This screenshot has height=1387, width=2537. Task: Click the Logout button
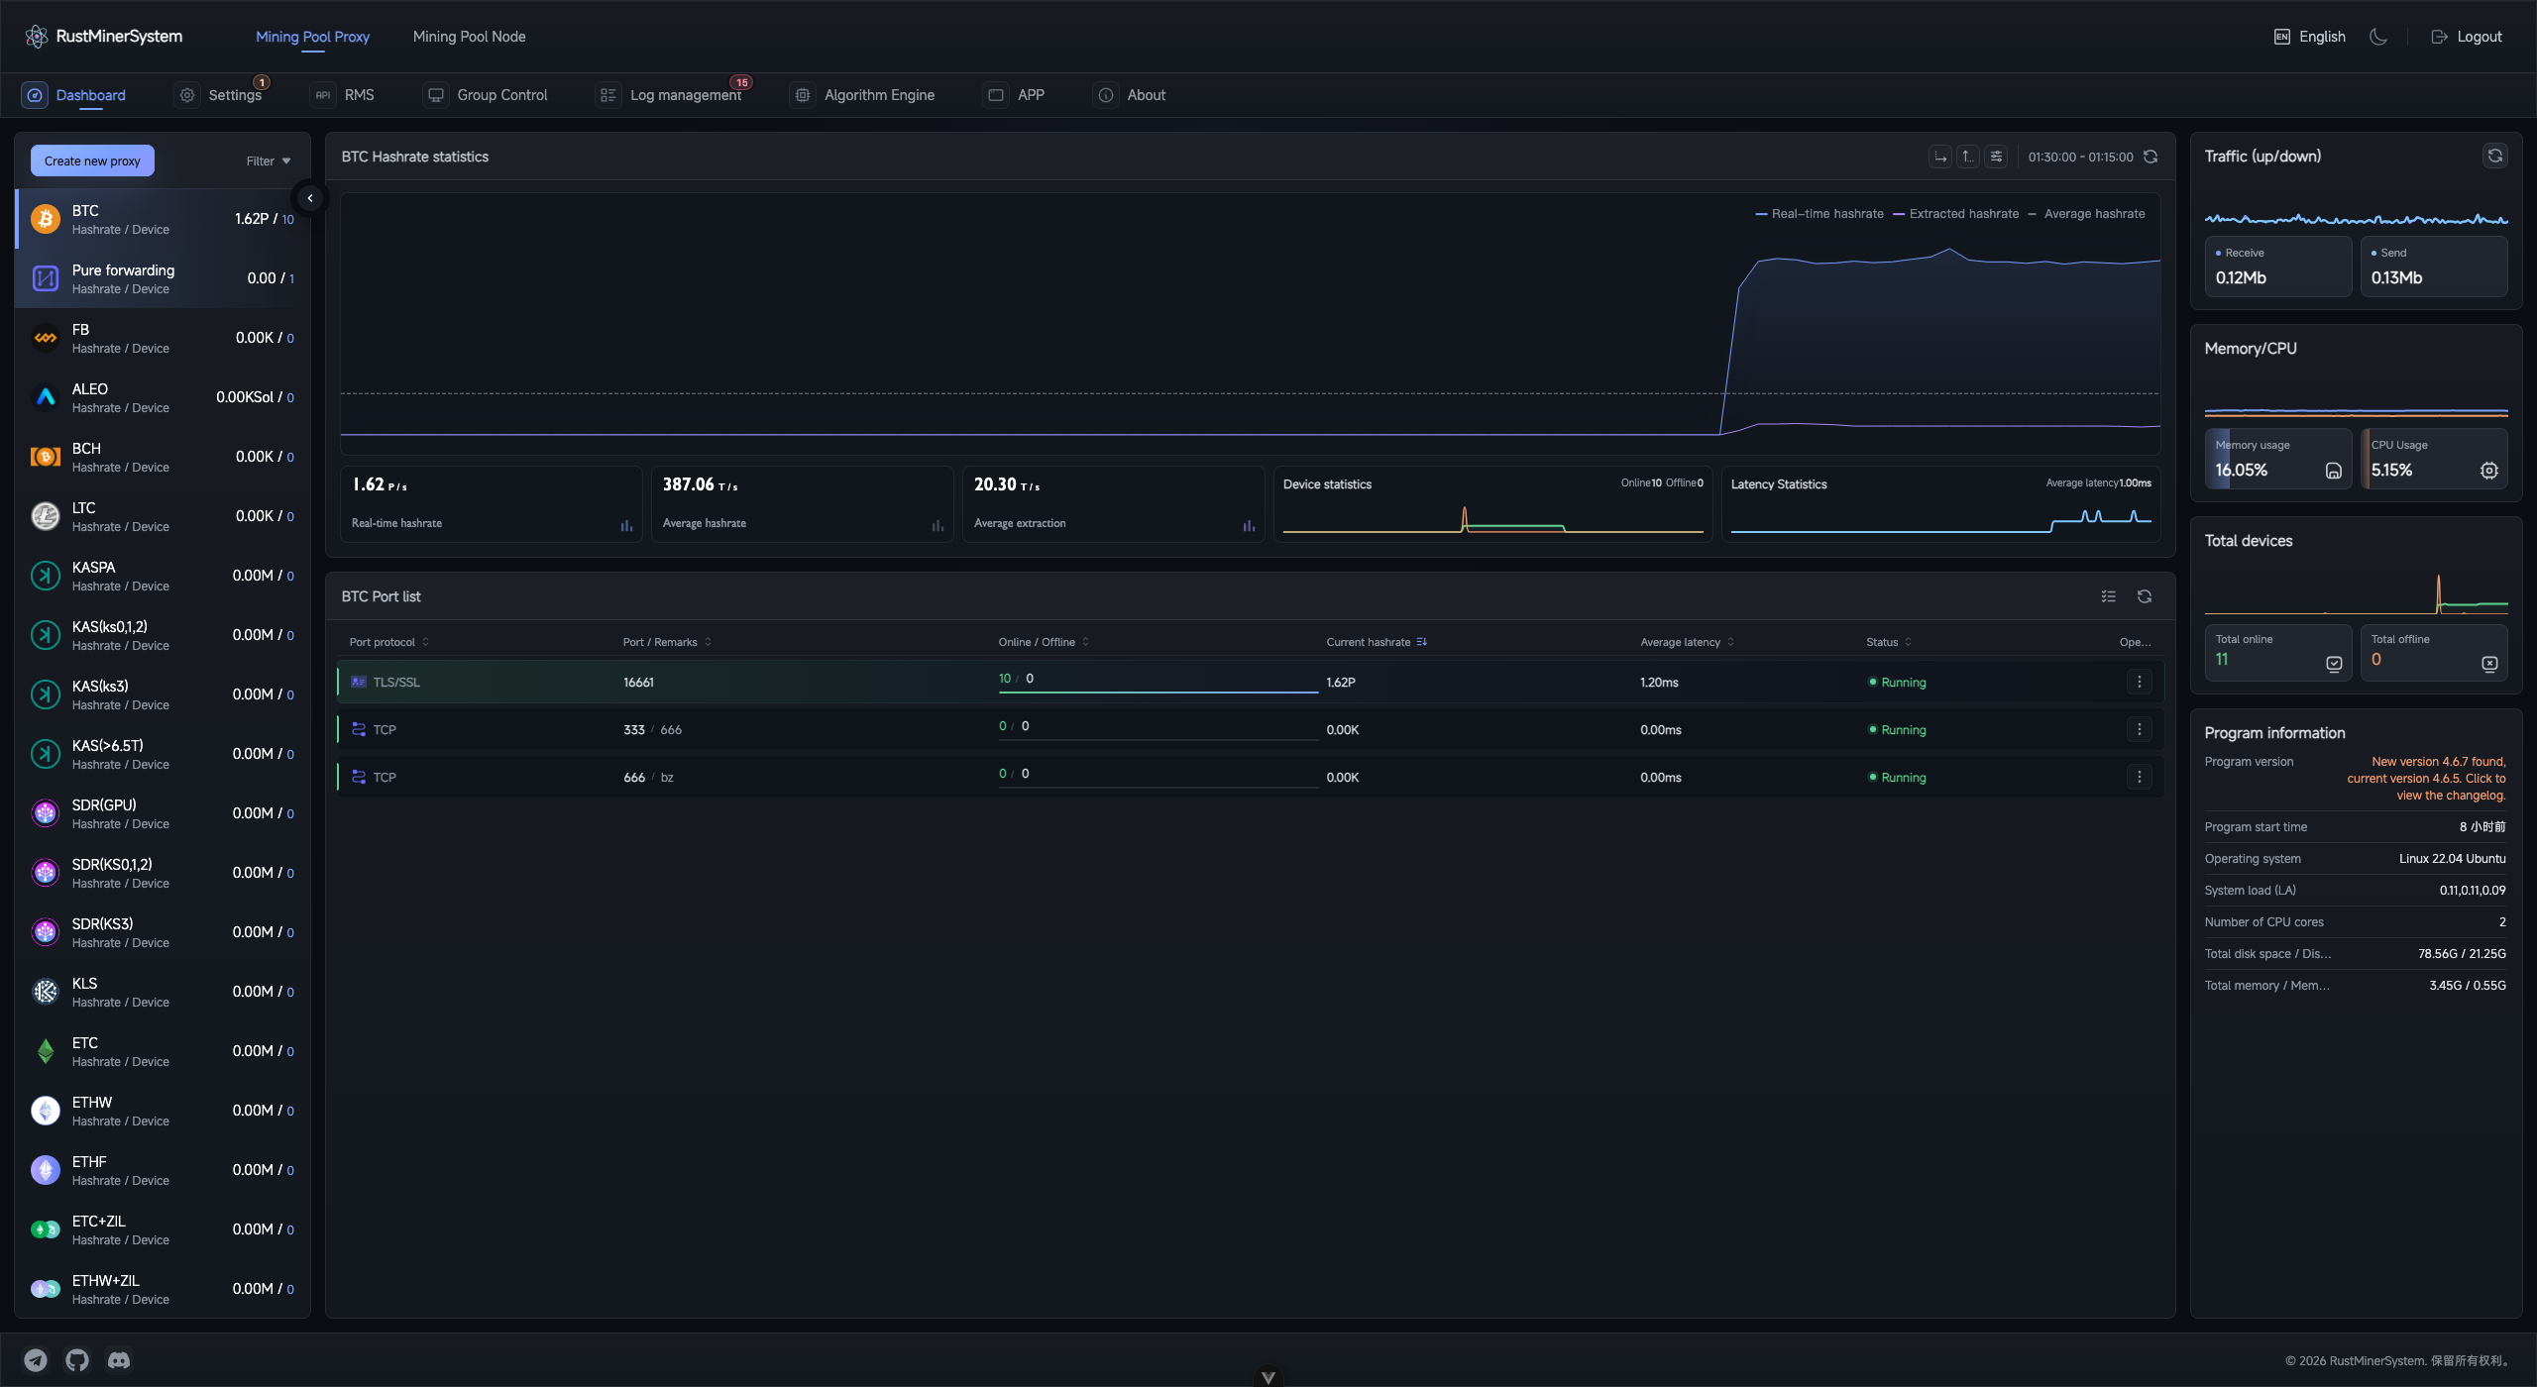click(2466, 37)
